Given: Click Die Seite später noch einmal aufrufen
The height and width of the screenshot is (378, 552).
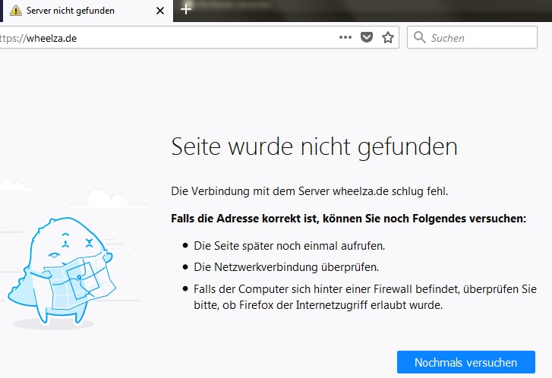Looking at the screenshot, I should coord(289,246).
